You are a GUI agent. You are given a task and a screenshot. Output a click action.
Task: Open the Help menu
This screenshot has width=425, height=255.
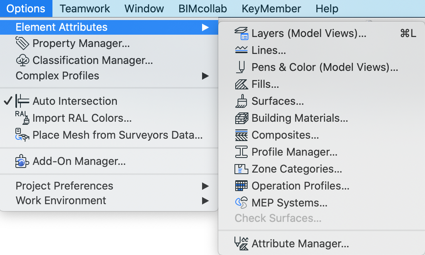coord(327,8)
